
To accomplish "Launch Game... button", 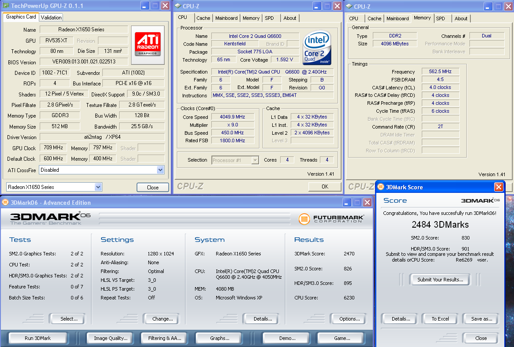I will 341,338.
